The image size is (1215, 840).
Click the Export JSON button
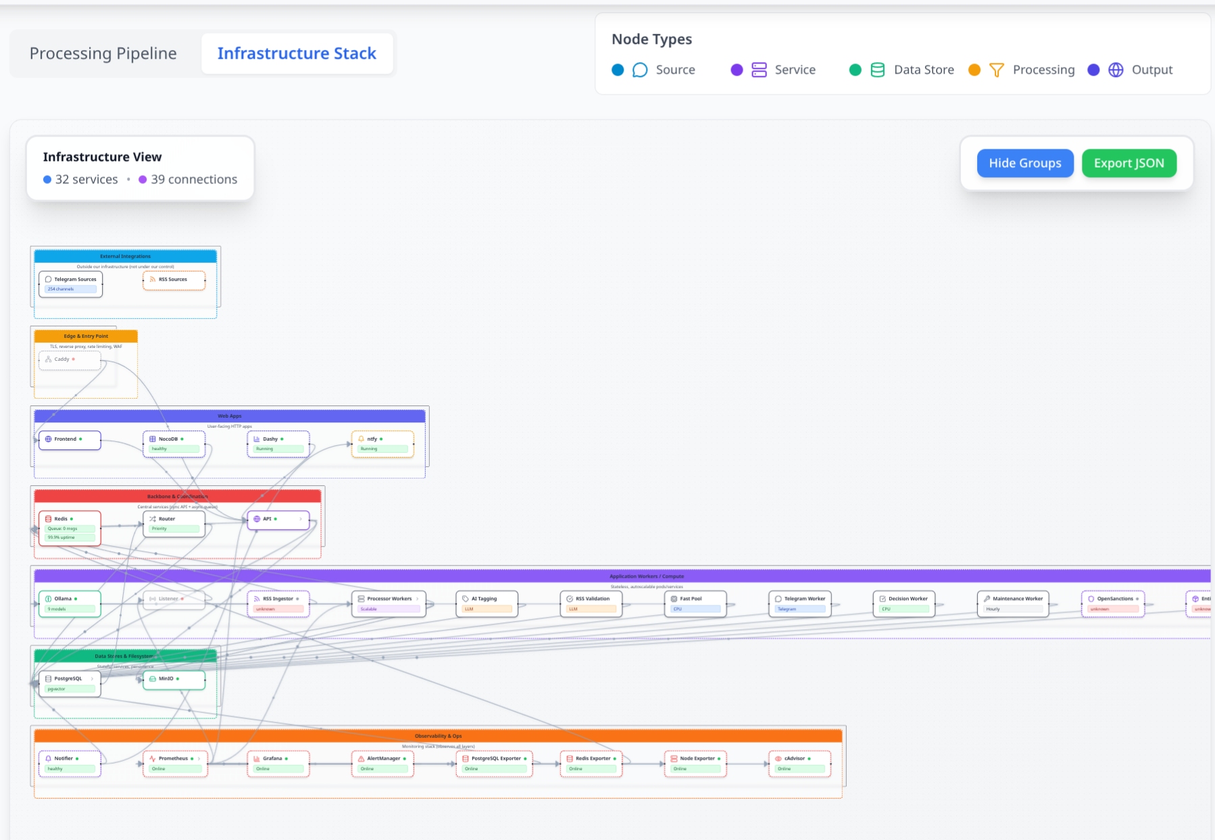click(x=1129, y=163)
